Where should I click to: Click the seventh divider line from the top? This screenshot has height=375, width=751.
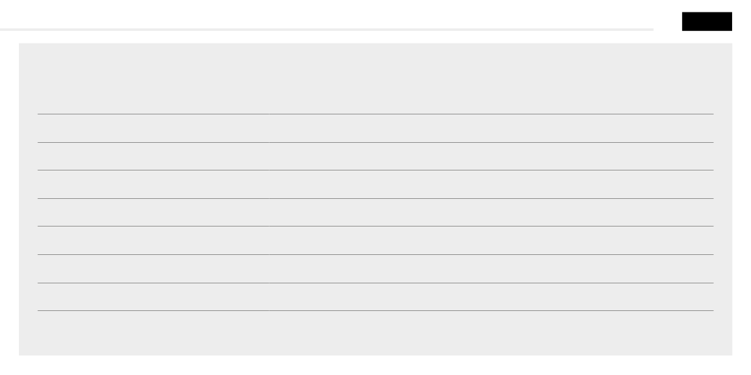pos(375,283)
